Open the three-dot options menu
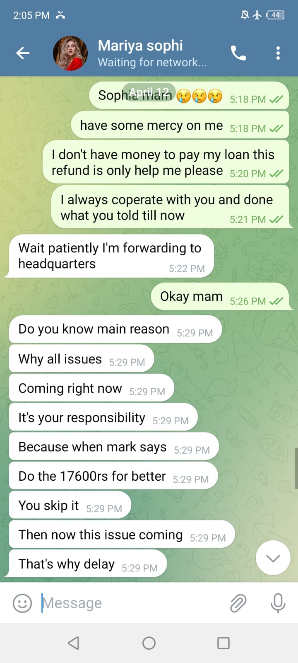The height and width of the screenshot is (663, 298). click(278, 53)
